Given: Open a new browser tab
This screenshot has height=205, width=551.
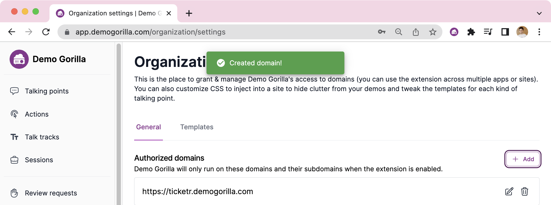Looking at the screenshot, I should coord(189,13).
